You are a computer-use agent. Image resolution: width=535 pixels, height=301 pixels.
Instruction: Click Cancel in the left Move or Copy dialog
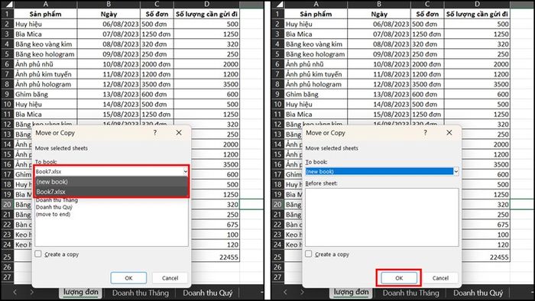tap(170, 278)
